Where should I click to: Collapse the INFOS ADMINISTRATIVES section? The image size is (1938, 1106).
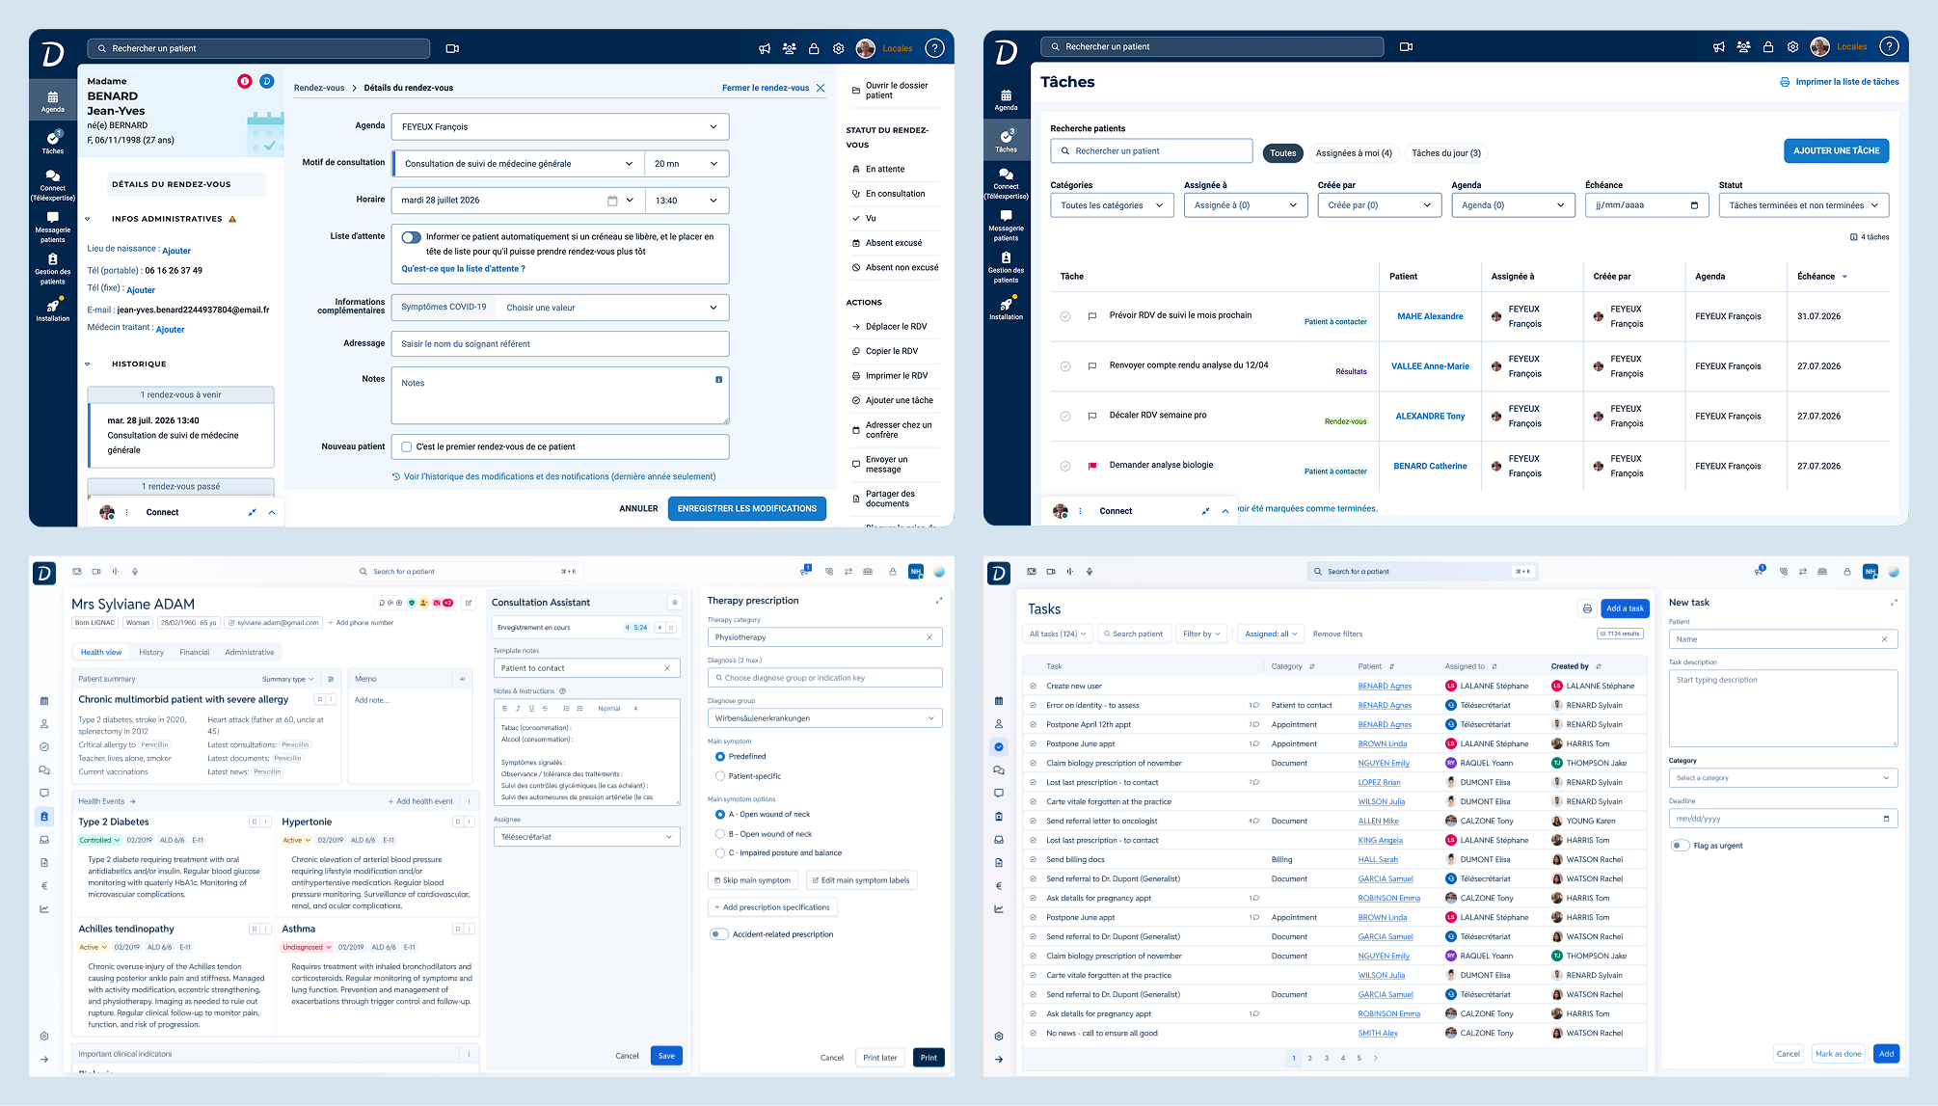[88, 220]
